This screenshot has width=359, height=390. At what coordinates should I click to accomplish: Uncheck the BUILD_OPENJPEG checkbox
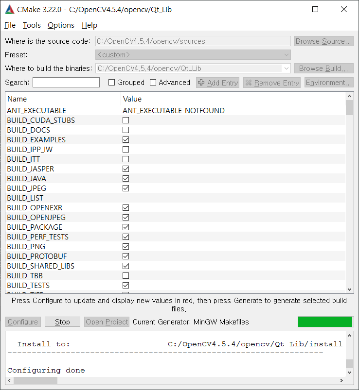126,217
